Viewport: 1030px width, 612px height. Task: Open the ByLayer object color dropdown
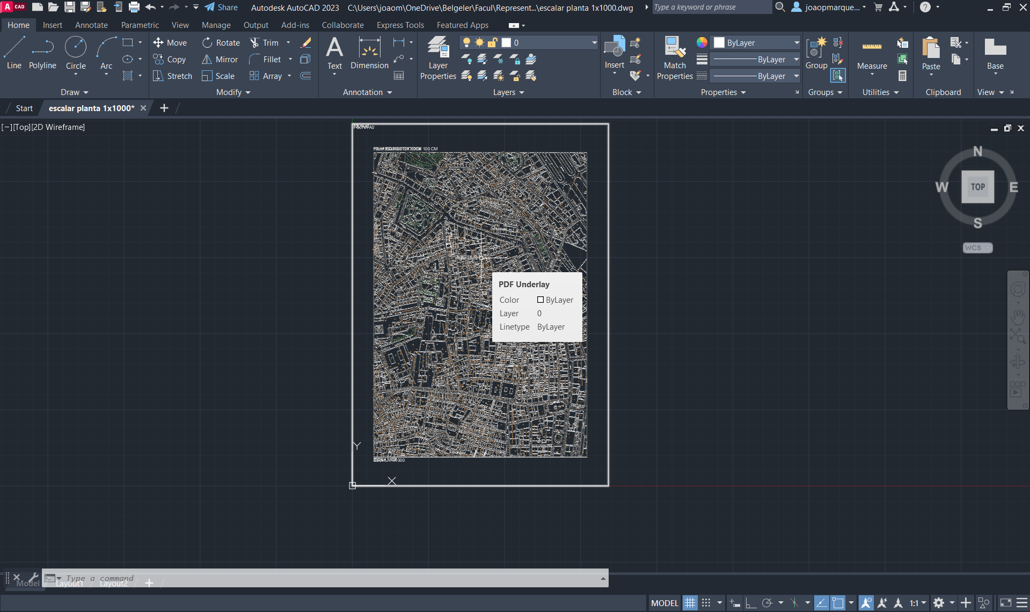[x=797, y=42]
